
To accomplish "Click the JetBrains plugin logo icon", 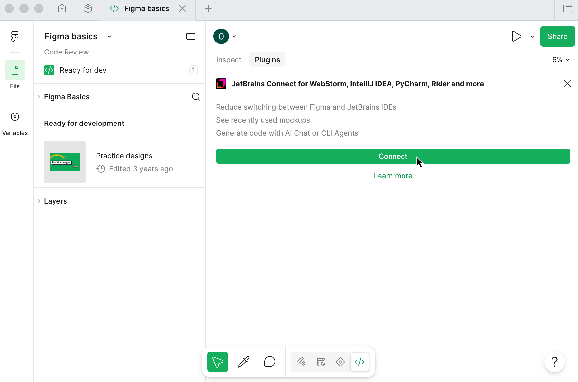I will (x=221, y=84).
